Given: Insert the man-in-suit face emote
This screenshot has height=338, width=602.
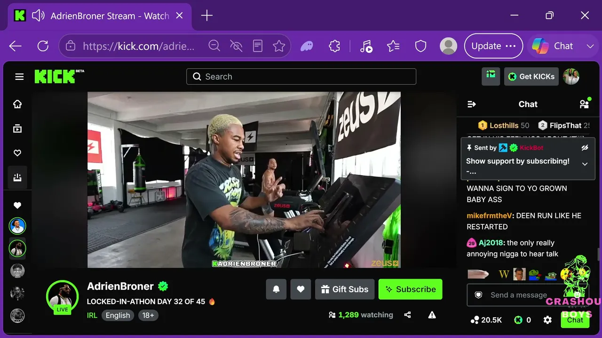Looking at the screenshot, I should pyautogui.click(x=519, y=274).
